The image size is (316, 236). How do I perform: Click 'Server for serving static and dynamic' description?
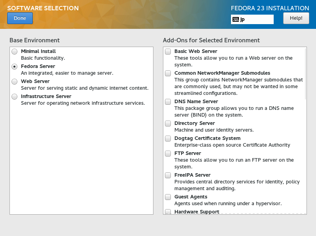85,88
